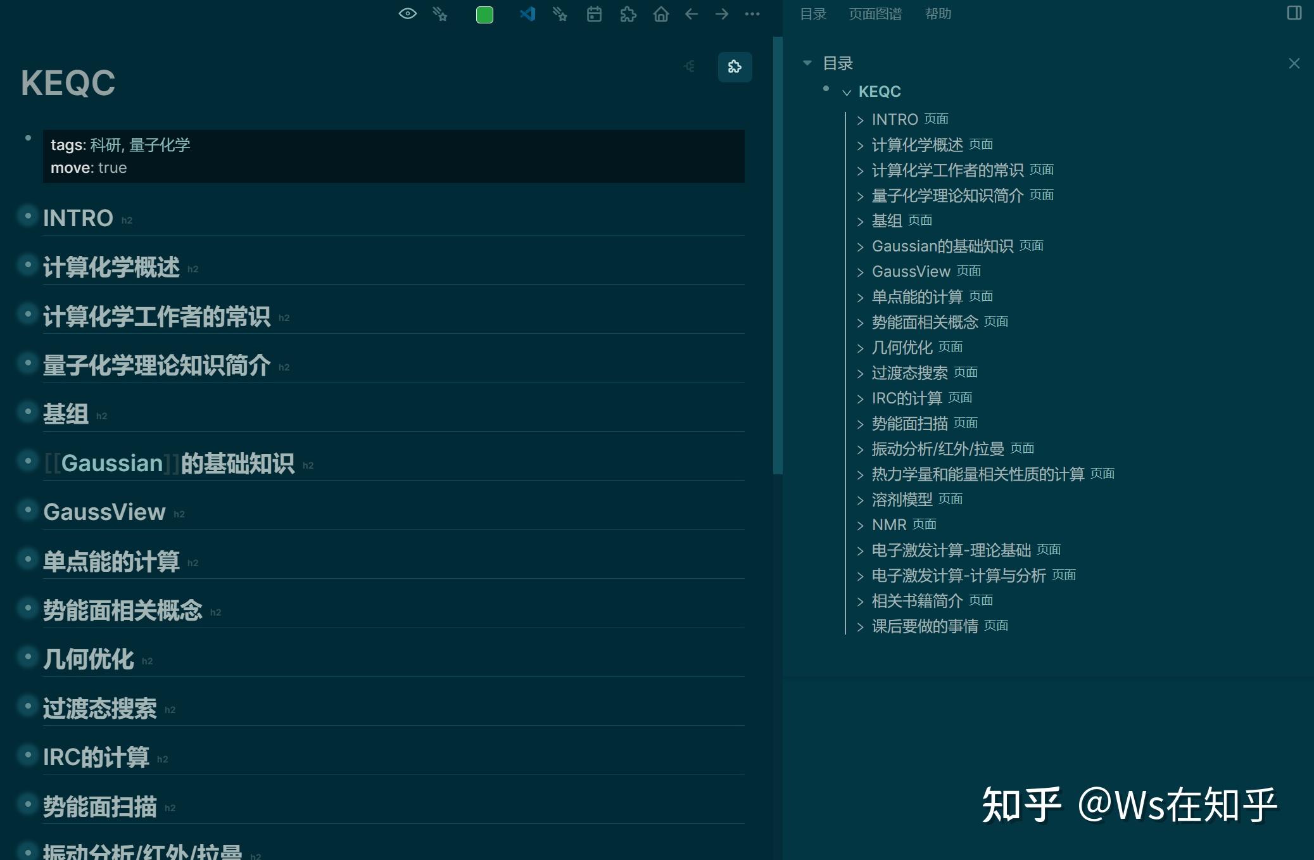
Task: Switch to the 页面图谱 tab
Action: [876, 13]
